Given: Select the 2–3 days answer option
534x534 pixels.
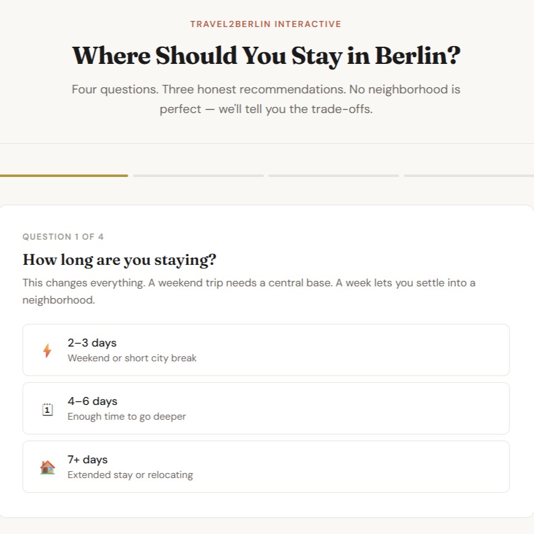Looking at the screenshot, I should pos(267,350).
